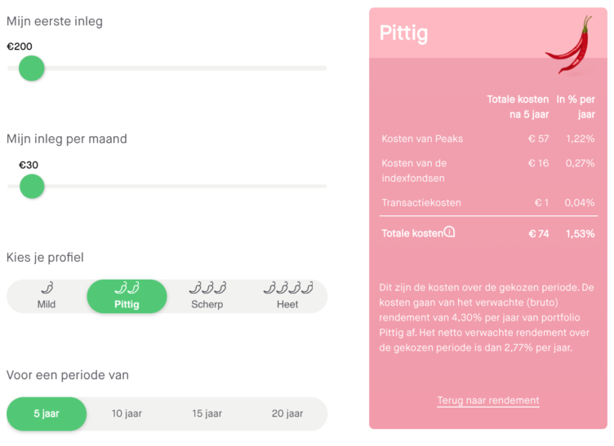Image resolution: width=614 pixels, height=446 pixels.
Task: Click the double chili pepper Pittig icon
Action: click(127, 288)
